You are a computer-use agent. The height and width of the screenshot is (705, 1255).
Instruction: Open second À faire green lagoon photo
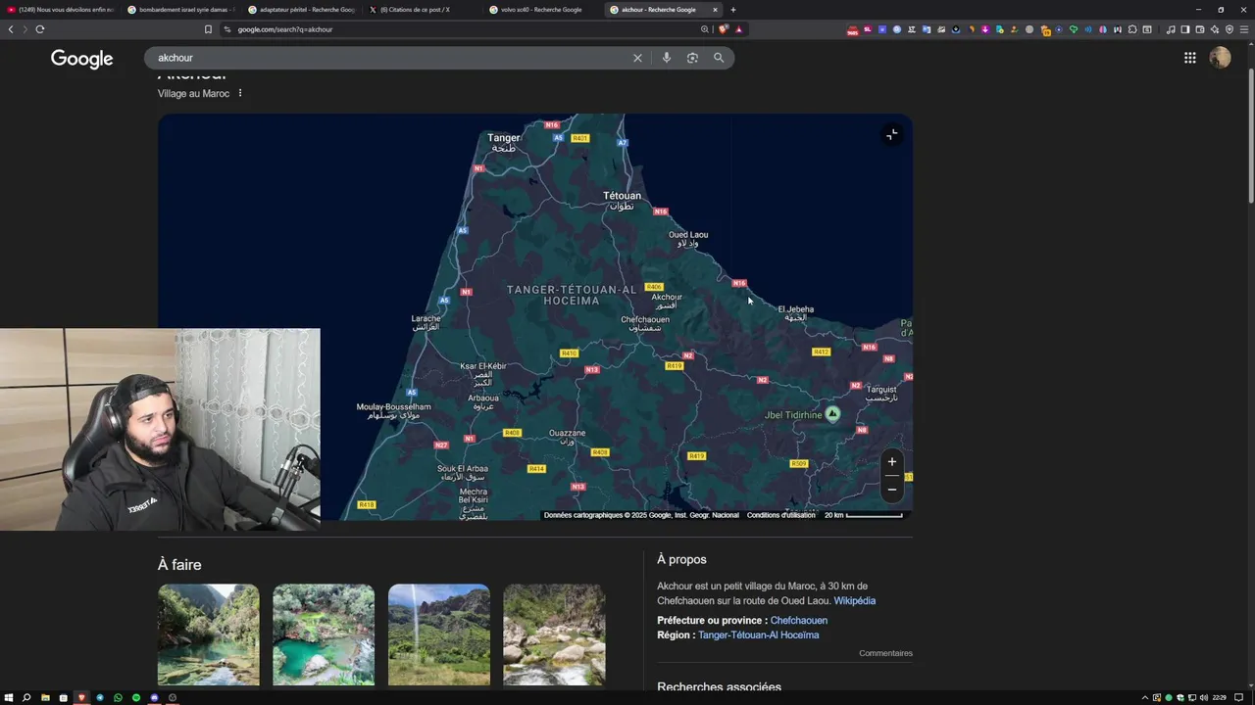324,634
